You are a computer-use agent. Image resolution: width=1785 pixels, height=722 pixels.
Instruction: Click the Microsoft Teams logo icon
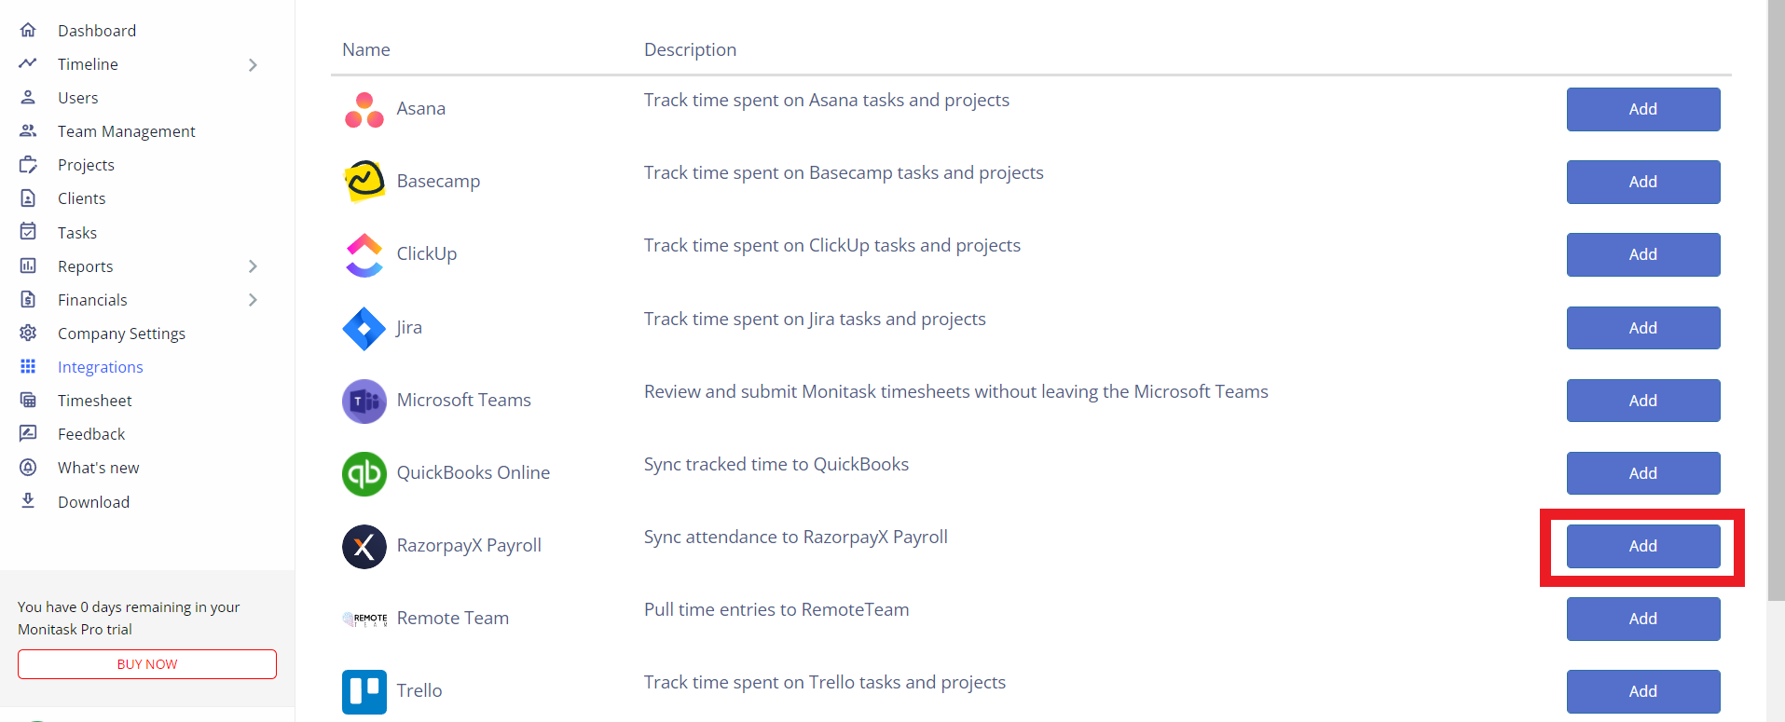pyautogui.click(x=364, y=401)
